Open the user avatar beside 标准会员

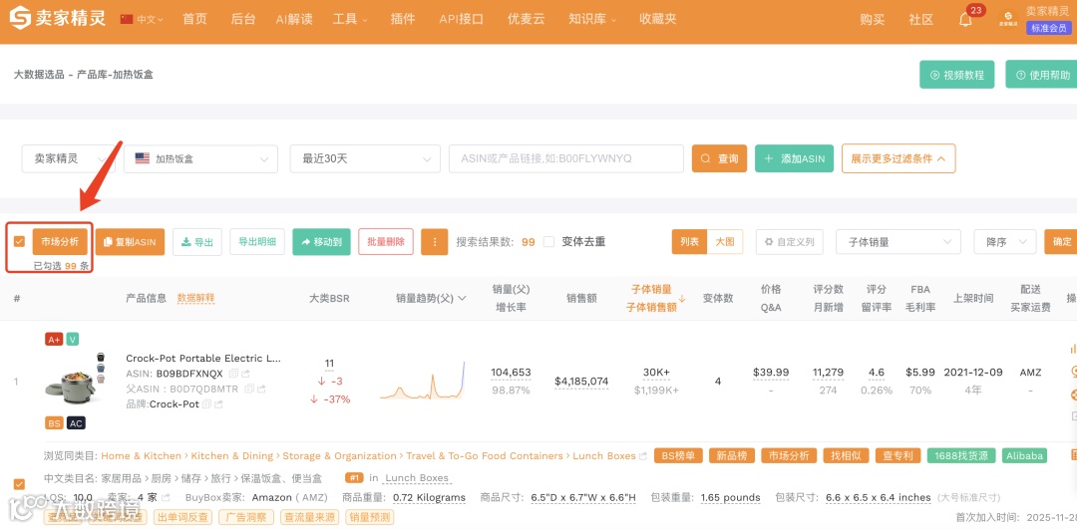coord(1008,19)
